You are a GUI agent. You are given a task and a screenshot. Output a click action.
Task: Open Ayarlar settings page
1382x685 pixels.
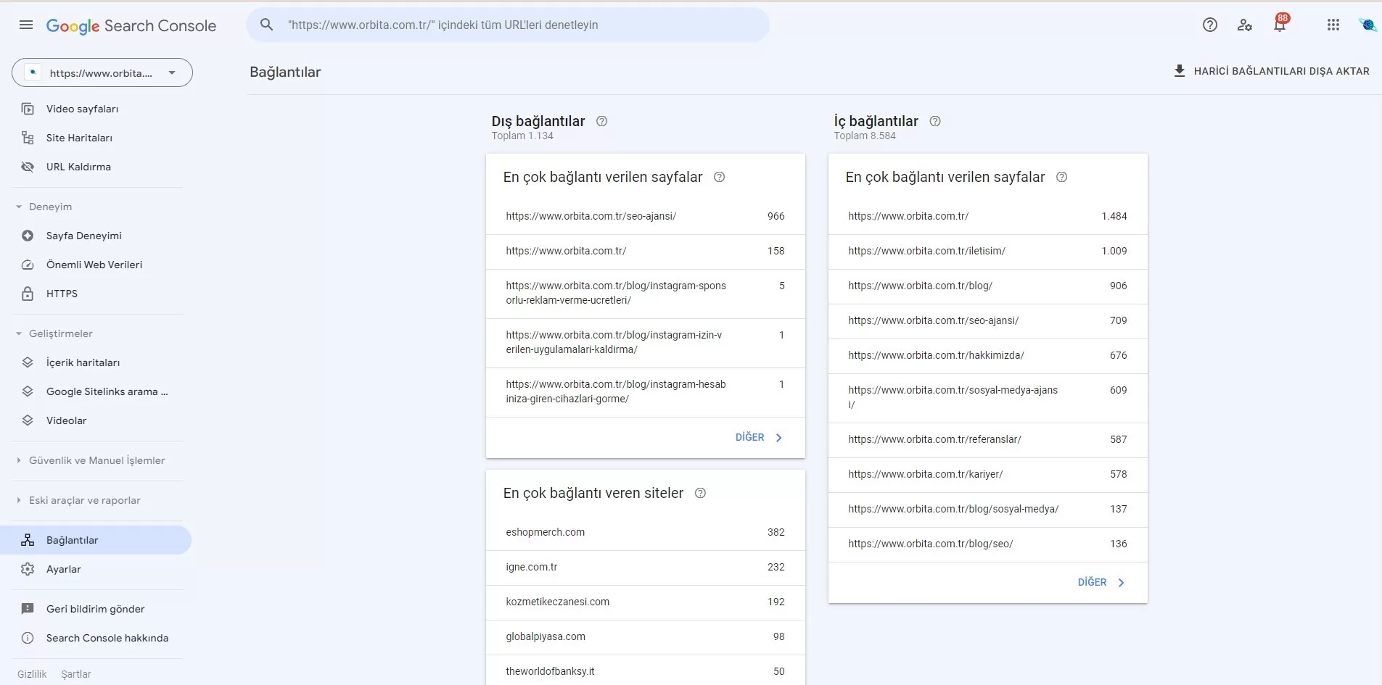click(96, 569)
